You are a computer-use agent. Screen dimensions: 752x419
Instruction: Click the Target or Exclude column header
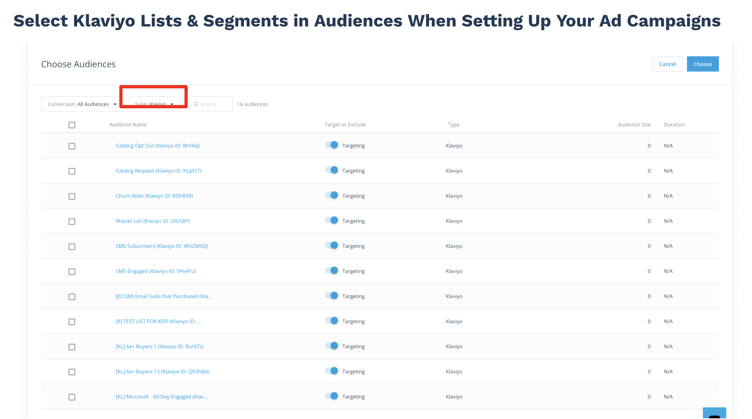click(345, 125)
